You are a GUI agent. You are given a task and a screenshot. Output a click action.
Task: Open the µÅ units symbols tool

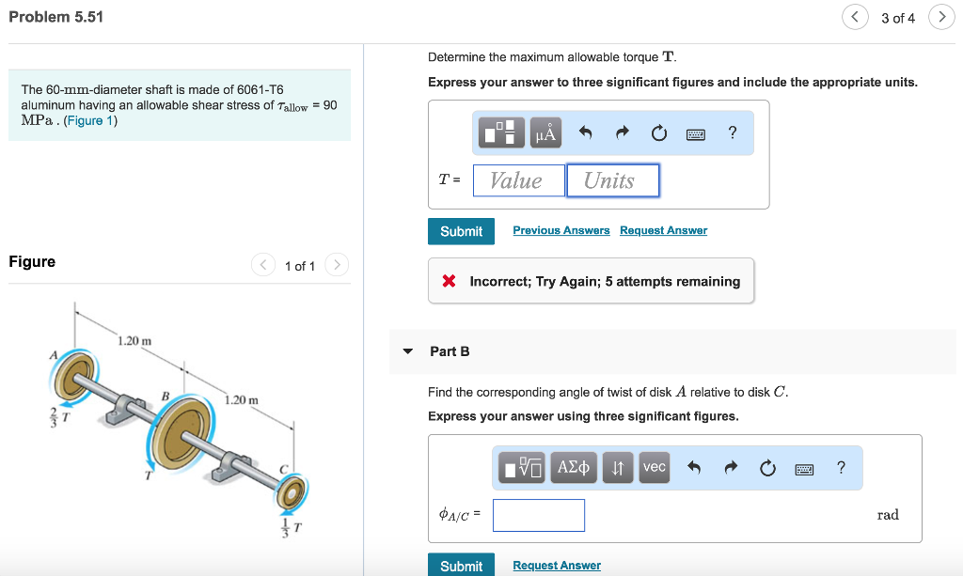point(545,132)
